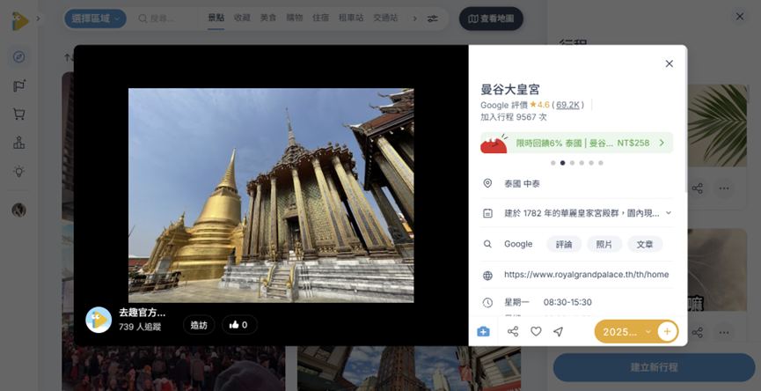Add place to trip with the plus button
761x391 pixels.
coord(668,332)
